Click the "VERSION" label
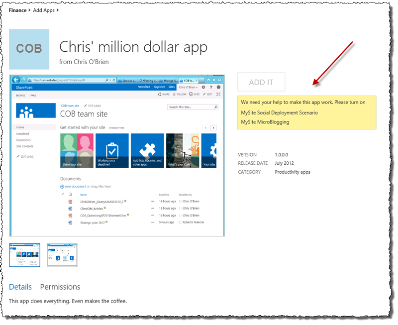The image size is (398, 325). click(x=247, y=155)
